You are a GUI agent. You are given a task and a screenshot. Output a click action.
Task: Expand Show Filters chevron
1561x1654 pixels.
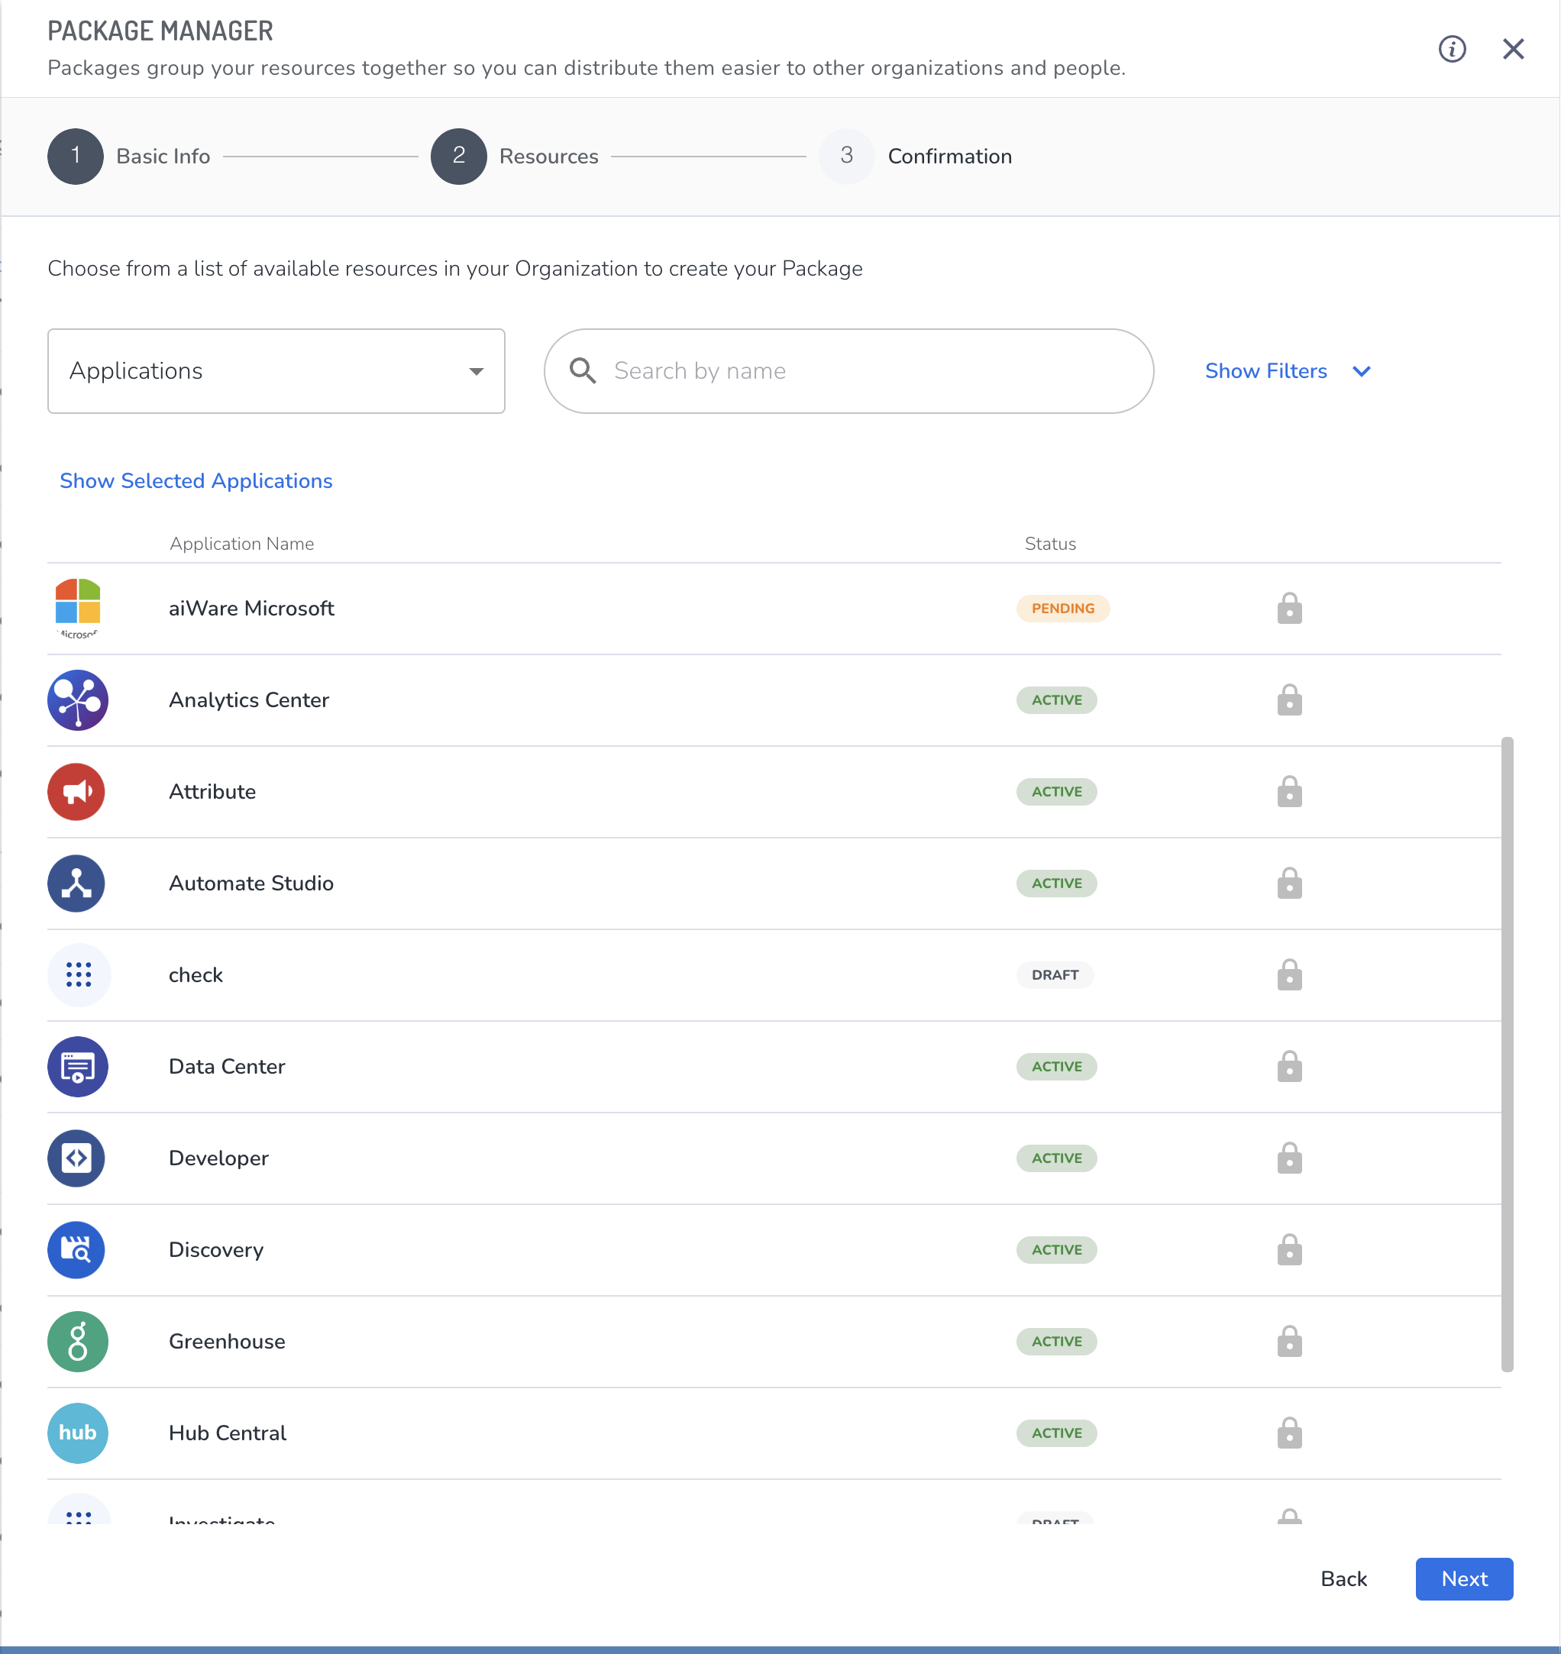pyautogui.click(x=1362, y=371)
